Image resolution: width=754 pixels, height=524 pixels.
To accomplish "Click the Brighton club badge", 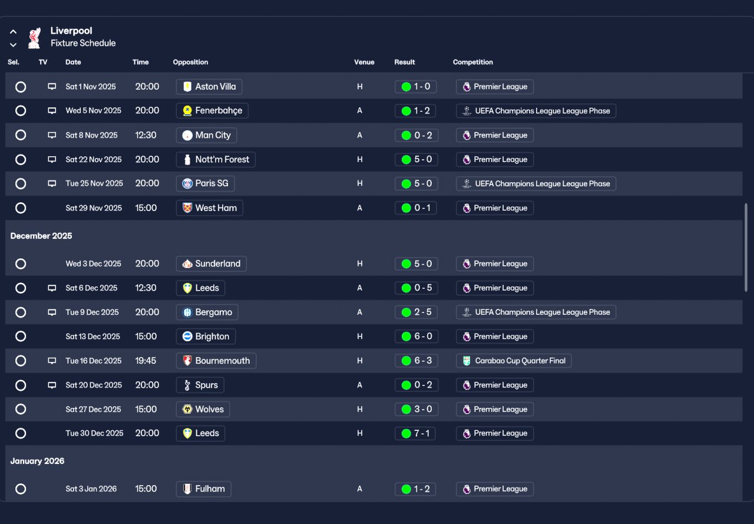I will 187,337.
